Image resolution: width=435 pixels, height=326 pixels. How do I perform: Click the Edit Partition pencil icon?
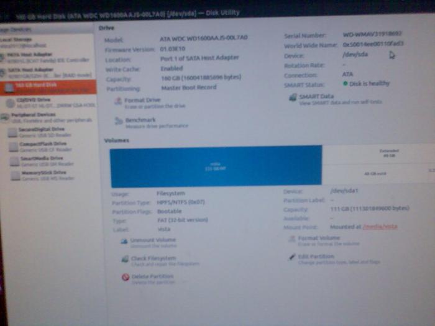click(x=292, y=257)
